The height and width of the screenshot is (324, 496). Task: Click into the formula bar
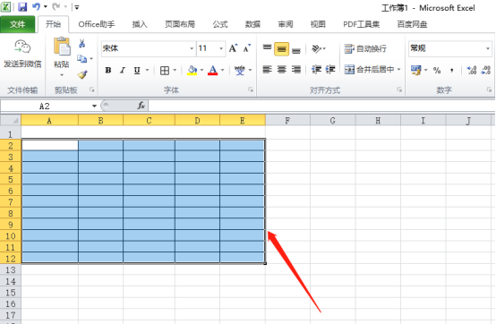pos(321,106)
